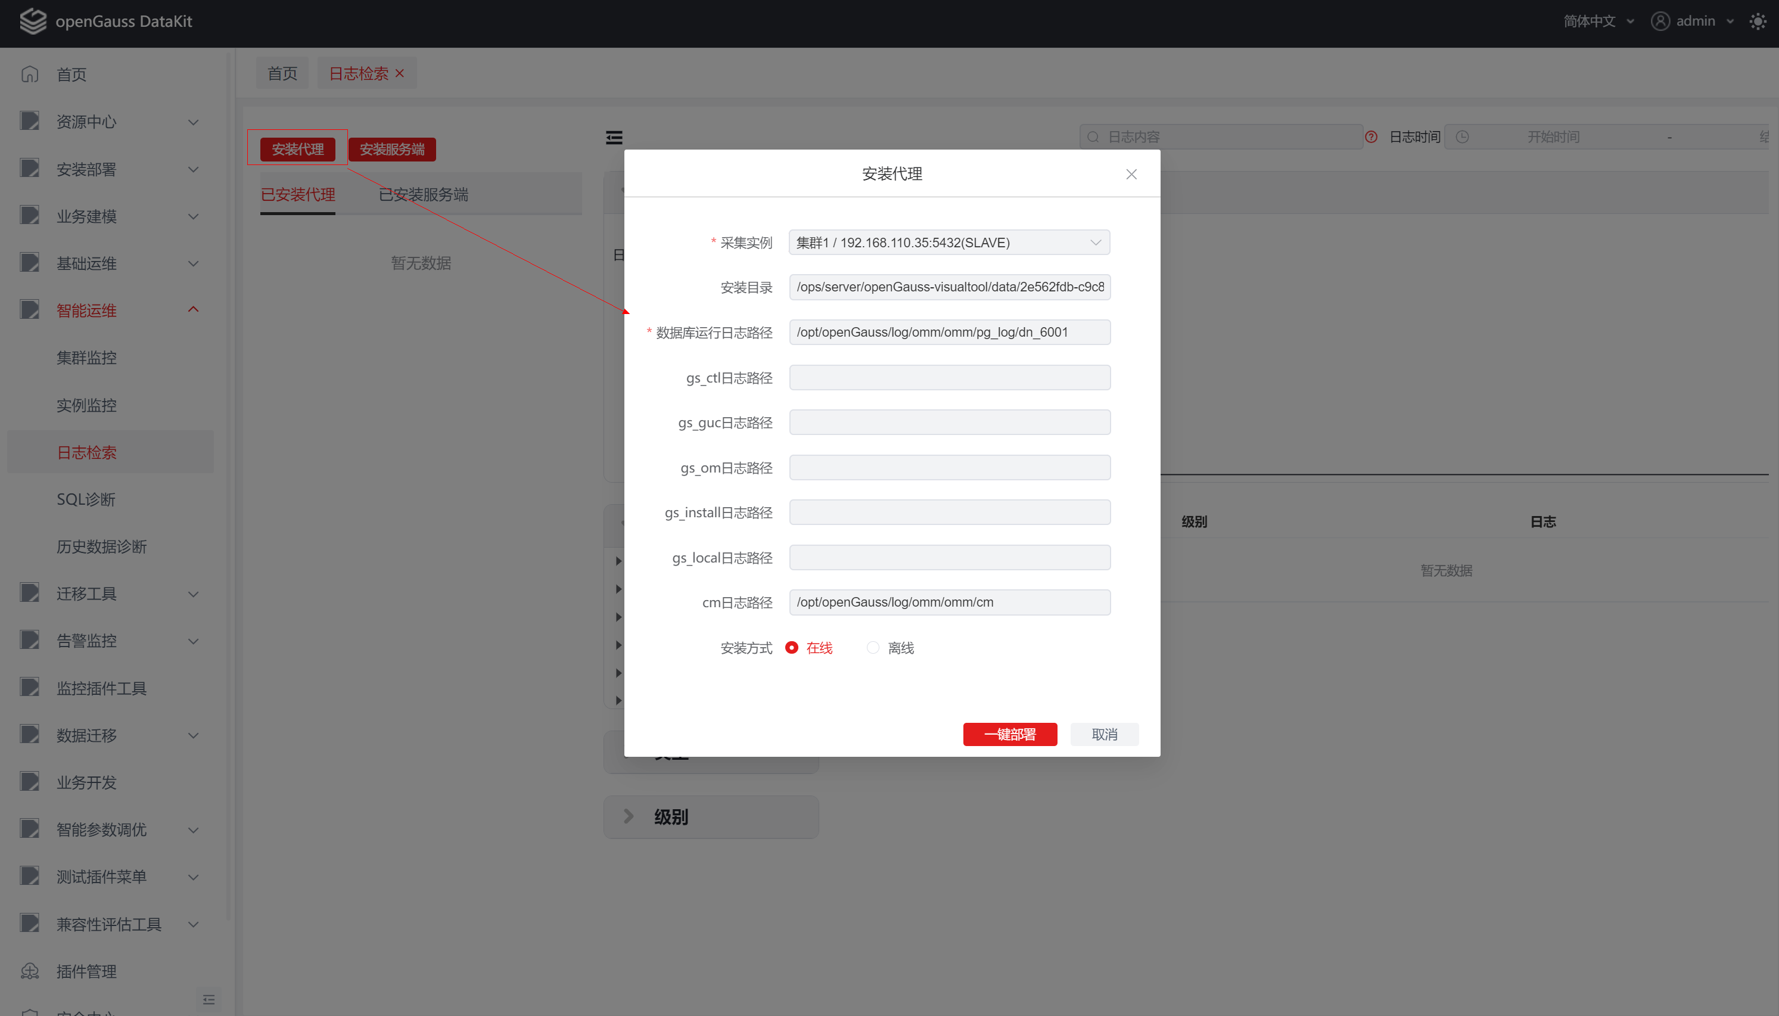Screen dimensions: 1779x1016
Task: Close the 日志检索 tab with its X icon
Action: (x=400, y=73)
